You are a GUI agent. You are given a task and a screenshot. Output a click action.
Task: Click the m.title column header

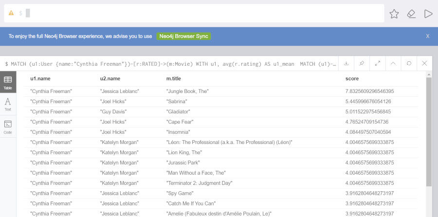pyautogui.click(x=173, y=79)
